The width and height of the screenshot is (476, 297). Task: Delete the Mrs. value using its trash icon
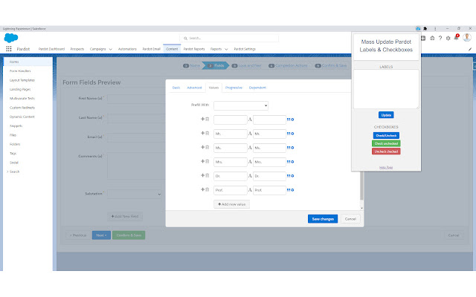pos(208,161)
